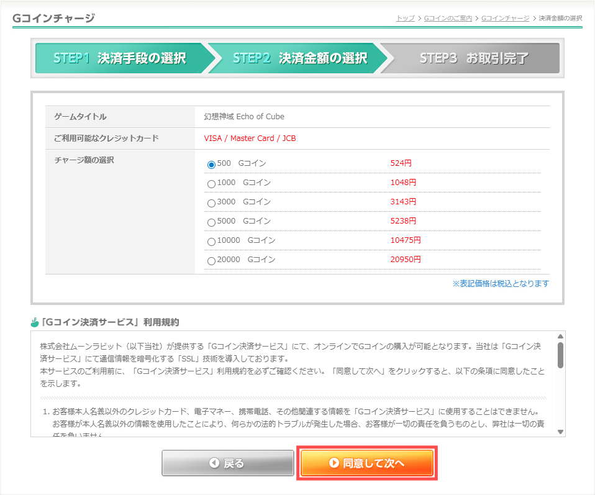
Task: Click the green icon beside 利用規約 heading
Action: coord(35,322)
